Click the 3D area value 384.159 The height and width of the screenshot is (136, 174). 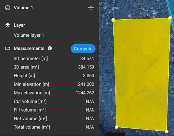click(x=86, y=67)
